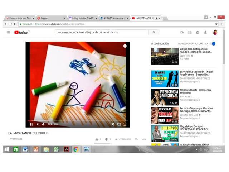This screenshot has height=172, width=229.
Task: Open the messages chat bubble icon
Action: pyautogui.click(x=198, y=32)
